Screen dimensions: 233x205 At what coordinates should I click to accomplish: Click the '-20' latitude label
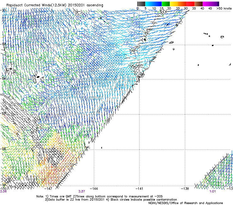(x=3, y=10)
